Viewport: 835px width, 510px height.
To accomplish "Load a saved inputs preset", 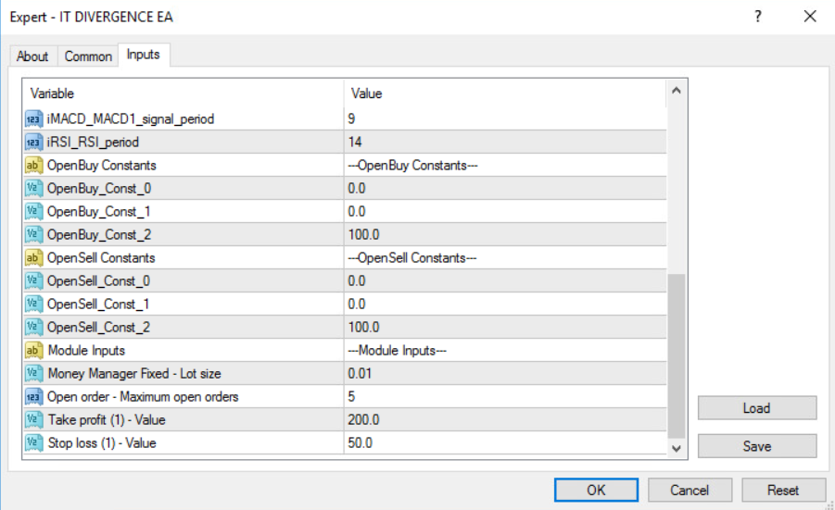I will click(757, 408).
